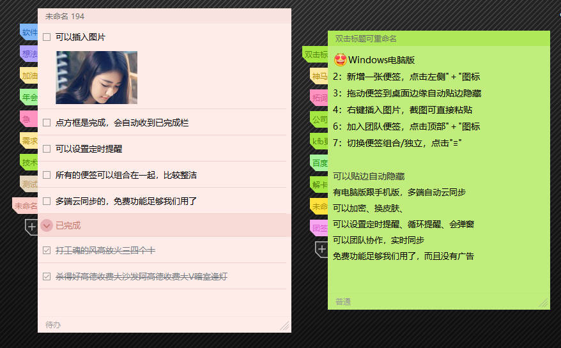The width and height of the screenshot is (561, 348).
Task: Click the pink note resize grip corner
Action: pos(285,326)
